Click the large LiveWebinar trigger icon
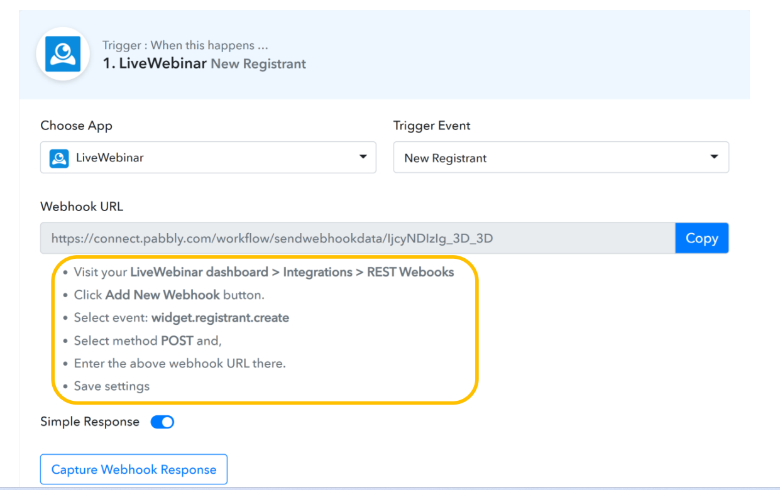This screenshot has height=490, width=780. (x=62, y=54)
